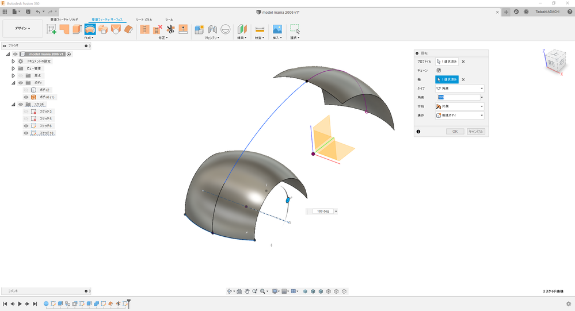
Task: Activate the highlighted Revolve surface tool
Action: (x=90, y=29)
